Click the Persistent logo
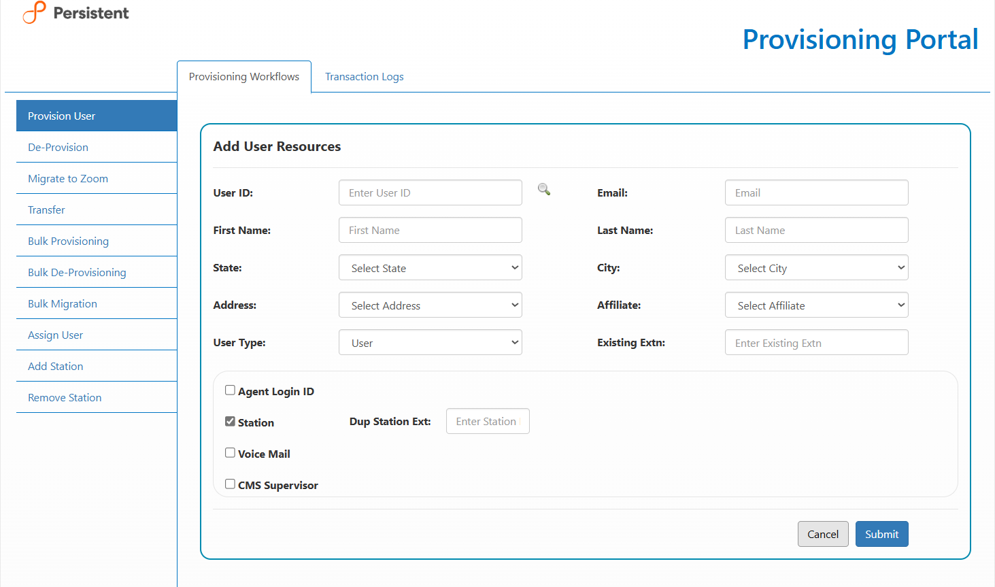The height and width of the screenshot is (587, 995). [x=75, y=13]
